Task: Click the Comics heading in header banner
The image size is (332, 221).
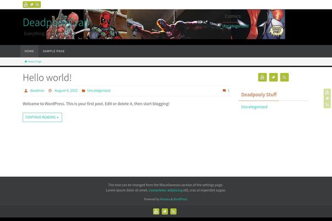Action: (233, 16)
